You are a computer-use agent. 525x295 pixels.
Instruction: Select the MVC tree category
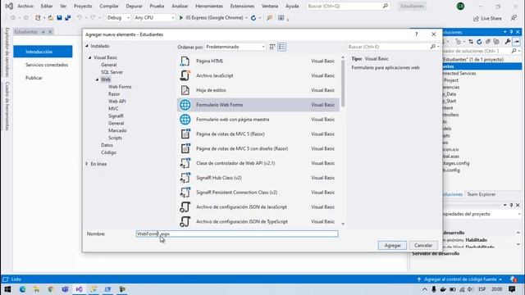tap(113, 109)
